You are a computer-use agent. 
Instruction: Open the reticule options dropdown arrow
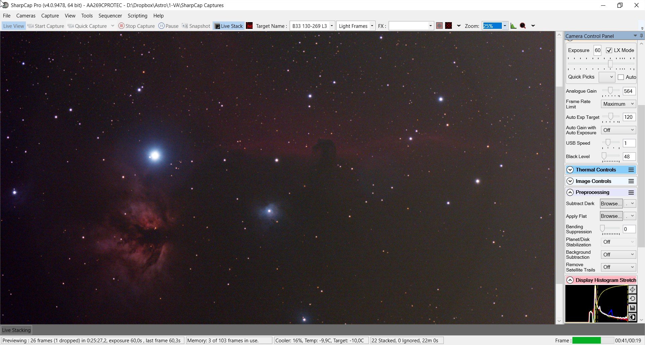pyautogui.click(x=459, y=26)
